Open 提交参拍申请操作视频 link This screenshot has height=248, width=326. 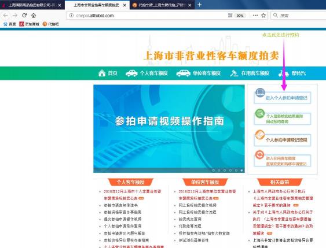[123, 219]
